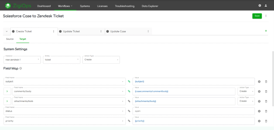
Task: Delete the subject field mapping row
Action: (x=266, y=81)
